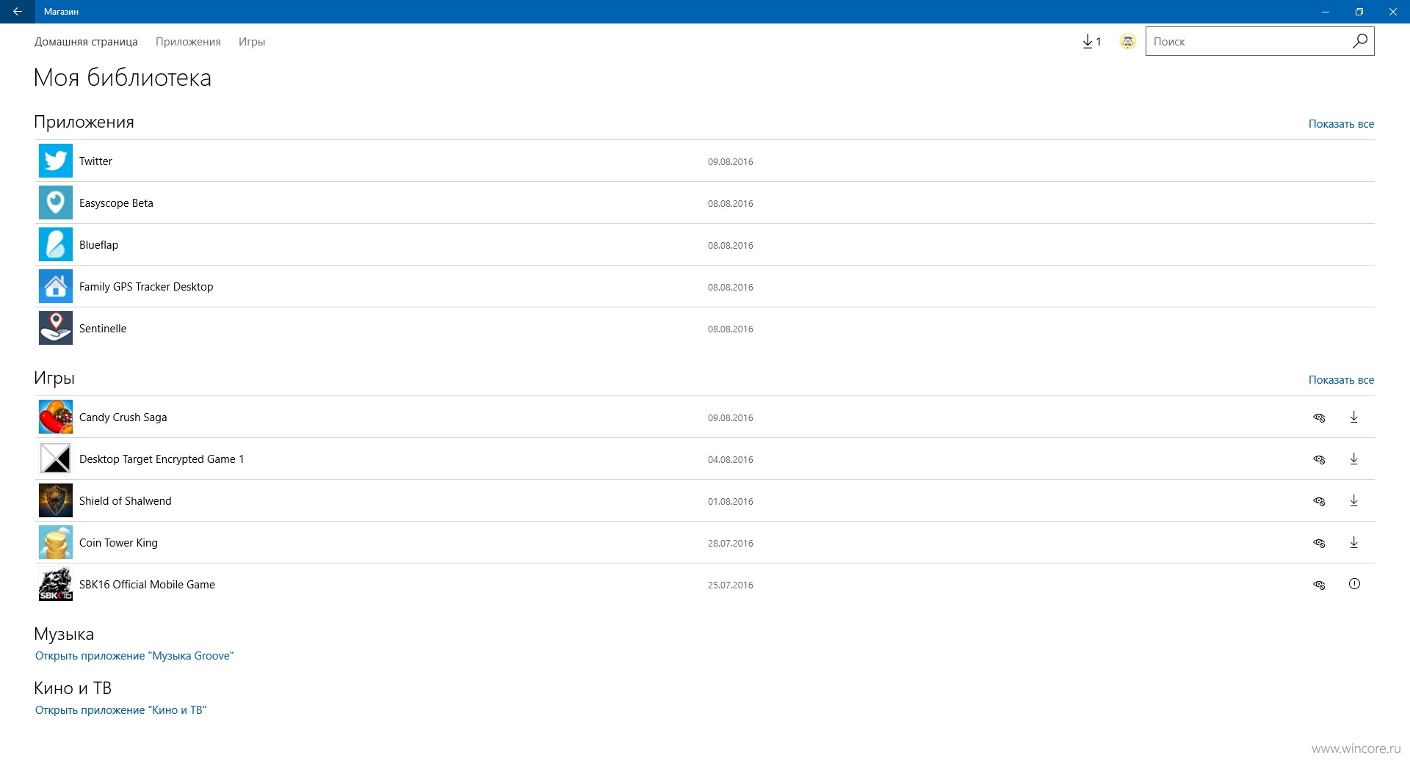Switch to Игры tab in the top navigation

pos(252,42)
